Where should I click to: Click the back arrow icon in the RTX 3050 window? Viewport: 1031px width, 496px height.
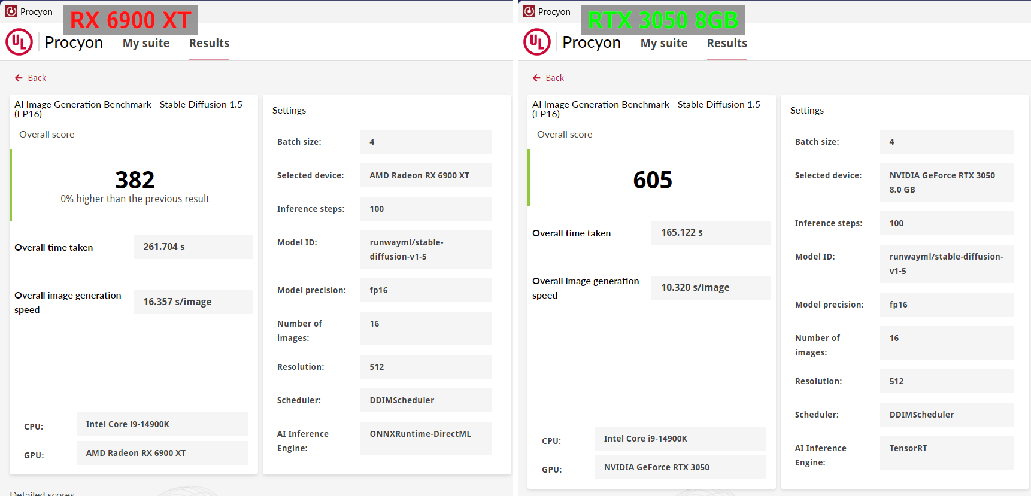[x=536, y=78]
